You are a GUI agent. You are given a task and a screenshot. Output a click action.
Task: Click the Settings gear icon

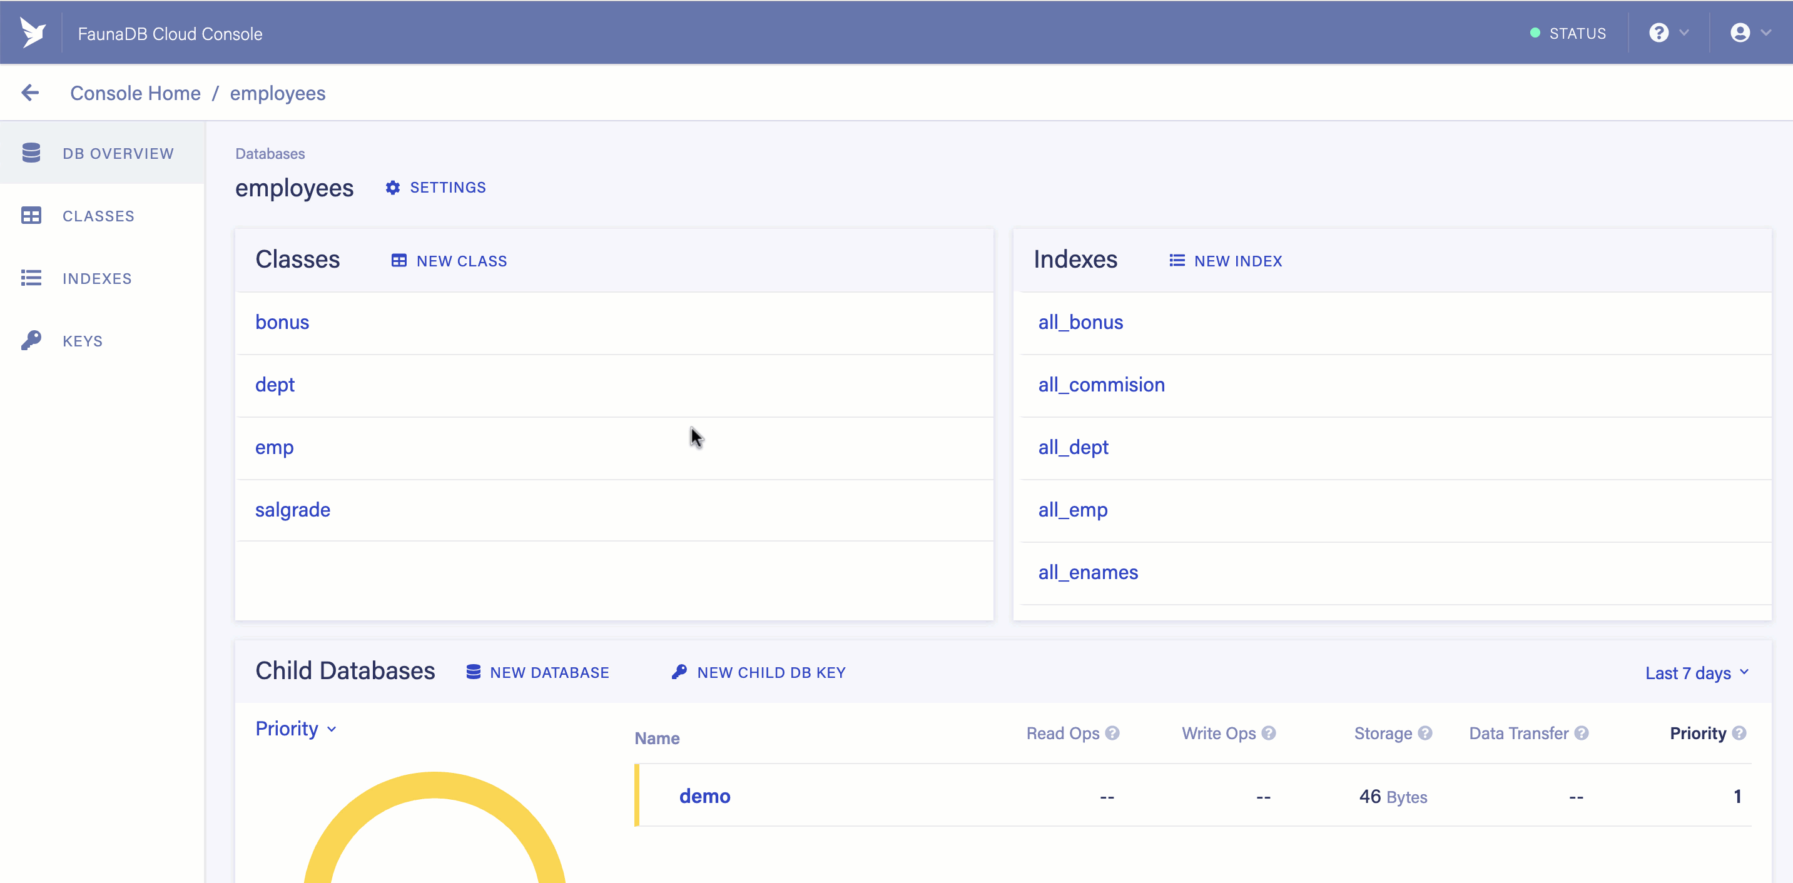pyautogui.click(x=392, y=188)
